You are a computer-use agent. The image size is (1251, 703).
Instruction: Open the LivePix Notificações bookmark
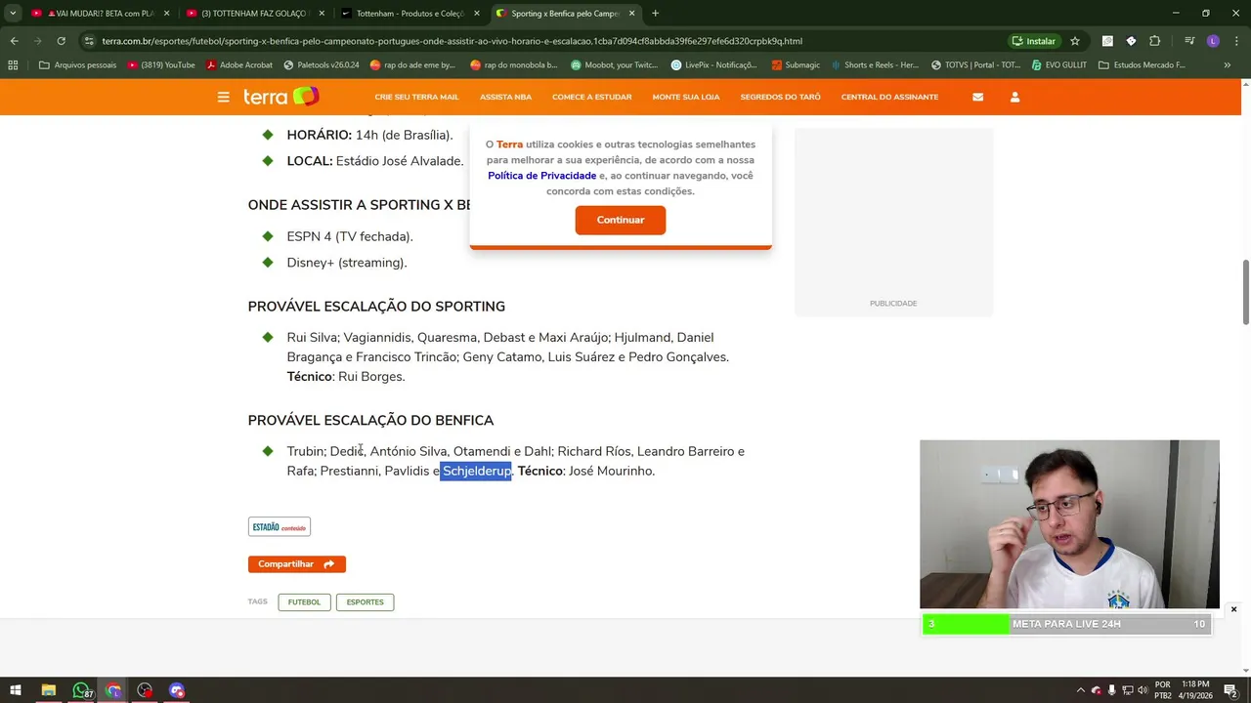pos(713,65)
